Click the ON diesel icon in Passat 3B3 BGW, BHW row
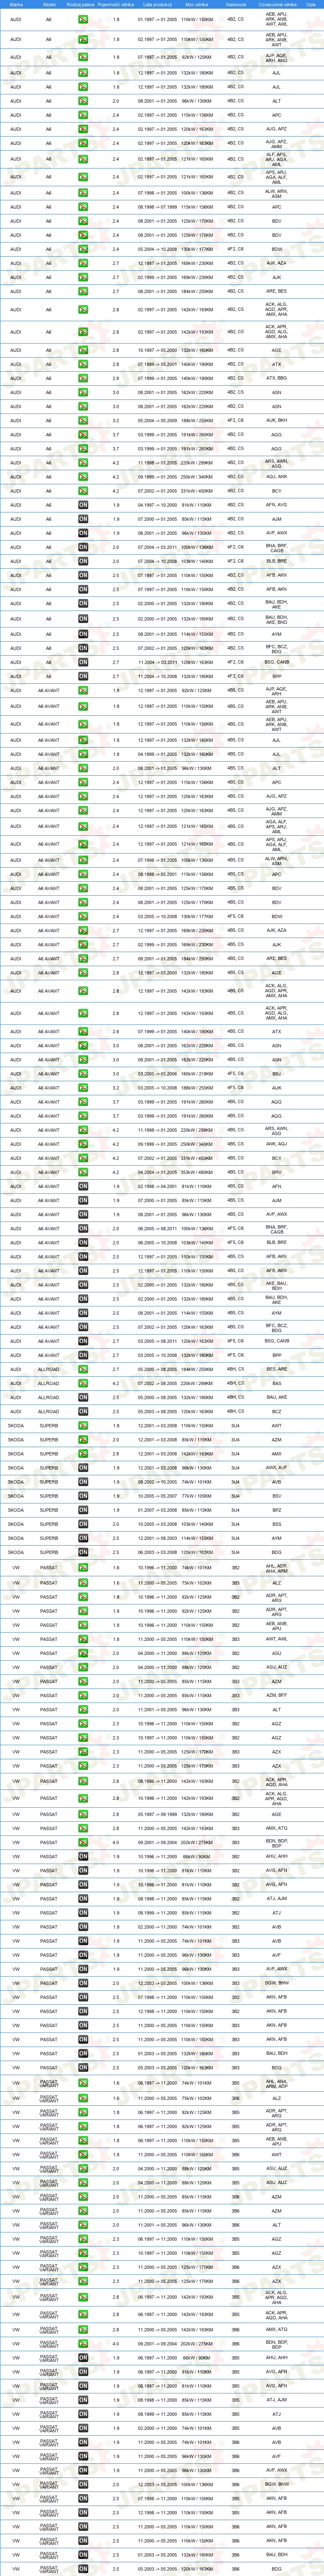Viewport: 324px width, 2576px height. (83, 1982)
